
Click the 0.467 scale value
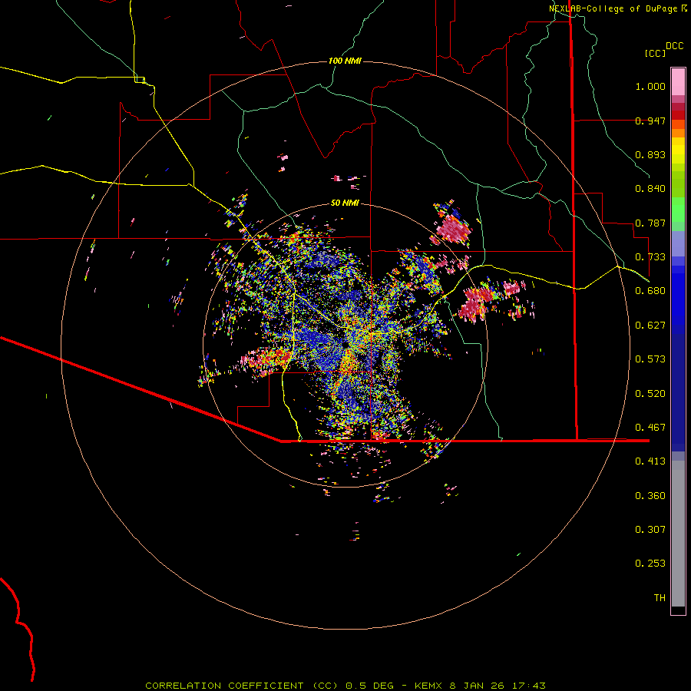coord(650,428)
